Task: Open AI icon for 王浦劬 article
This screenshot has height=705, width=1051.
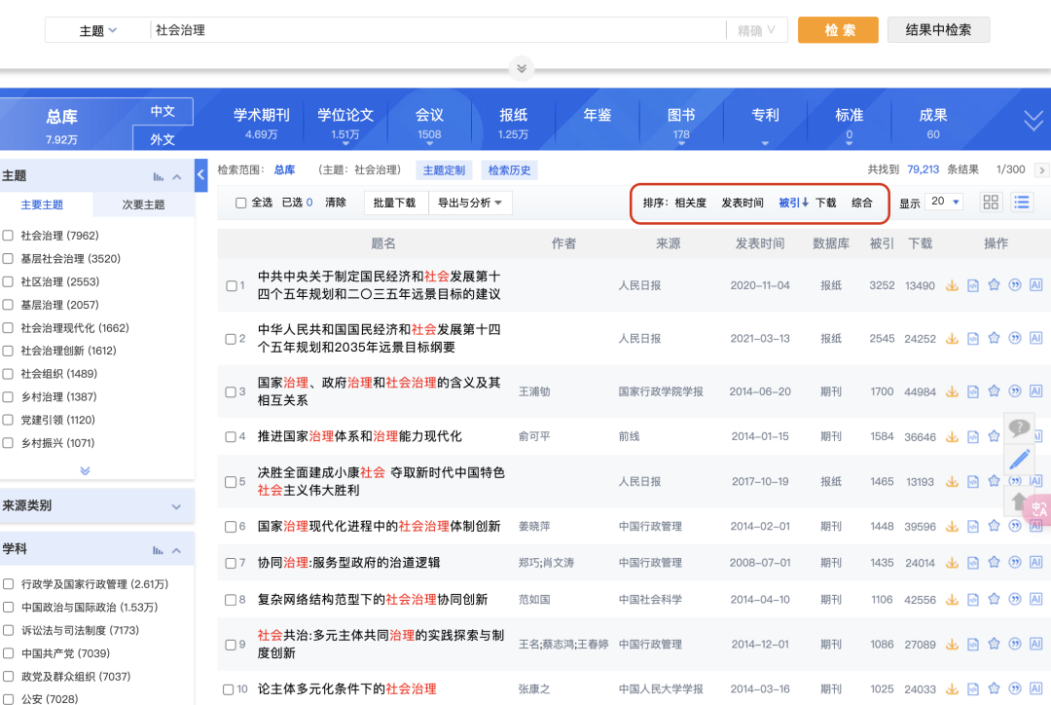Action: coord(1035,391)
